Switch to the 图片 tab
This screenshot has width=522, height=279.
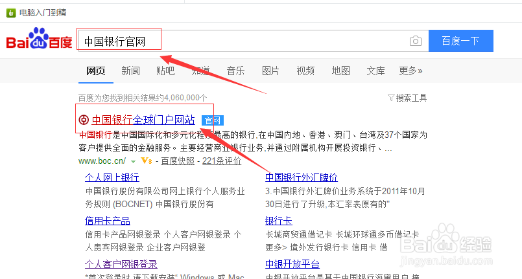[x=270, y=71]
